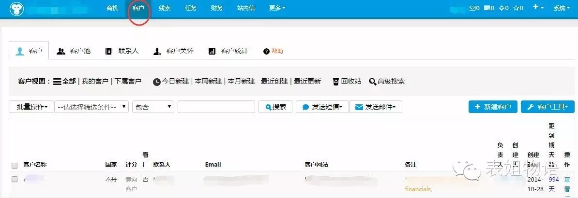
Task: Switch to the 客户池 tab
Action: pos(74,51)
